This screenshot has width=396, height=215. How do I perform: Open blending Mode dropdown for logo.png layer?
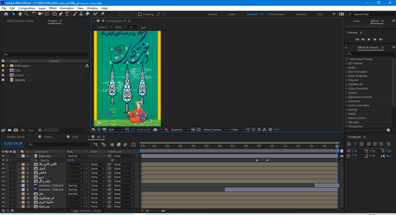click(75, 156)
